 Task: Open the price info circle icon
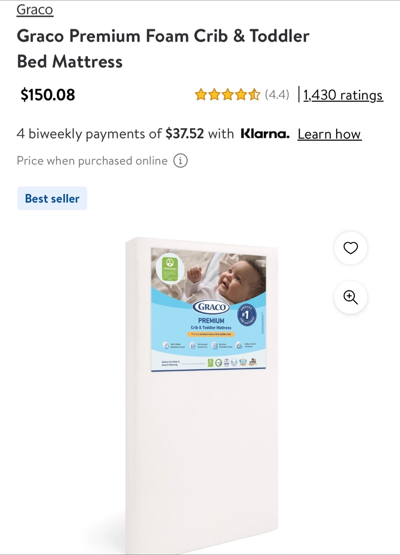click(180, 160)
